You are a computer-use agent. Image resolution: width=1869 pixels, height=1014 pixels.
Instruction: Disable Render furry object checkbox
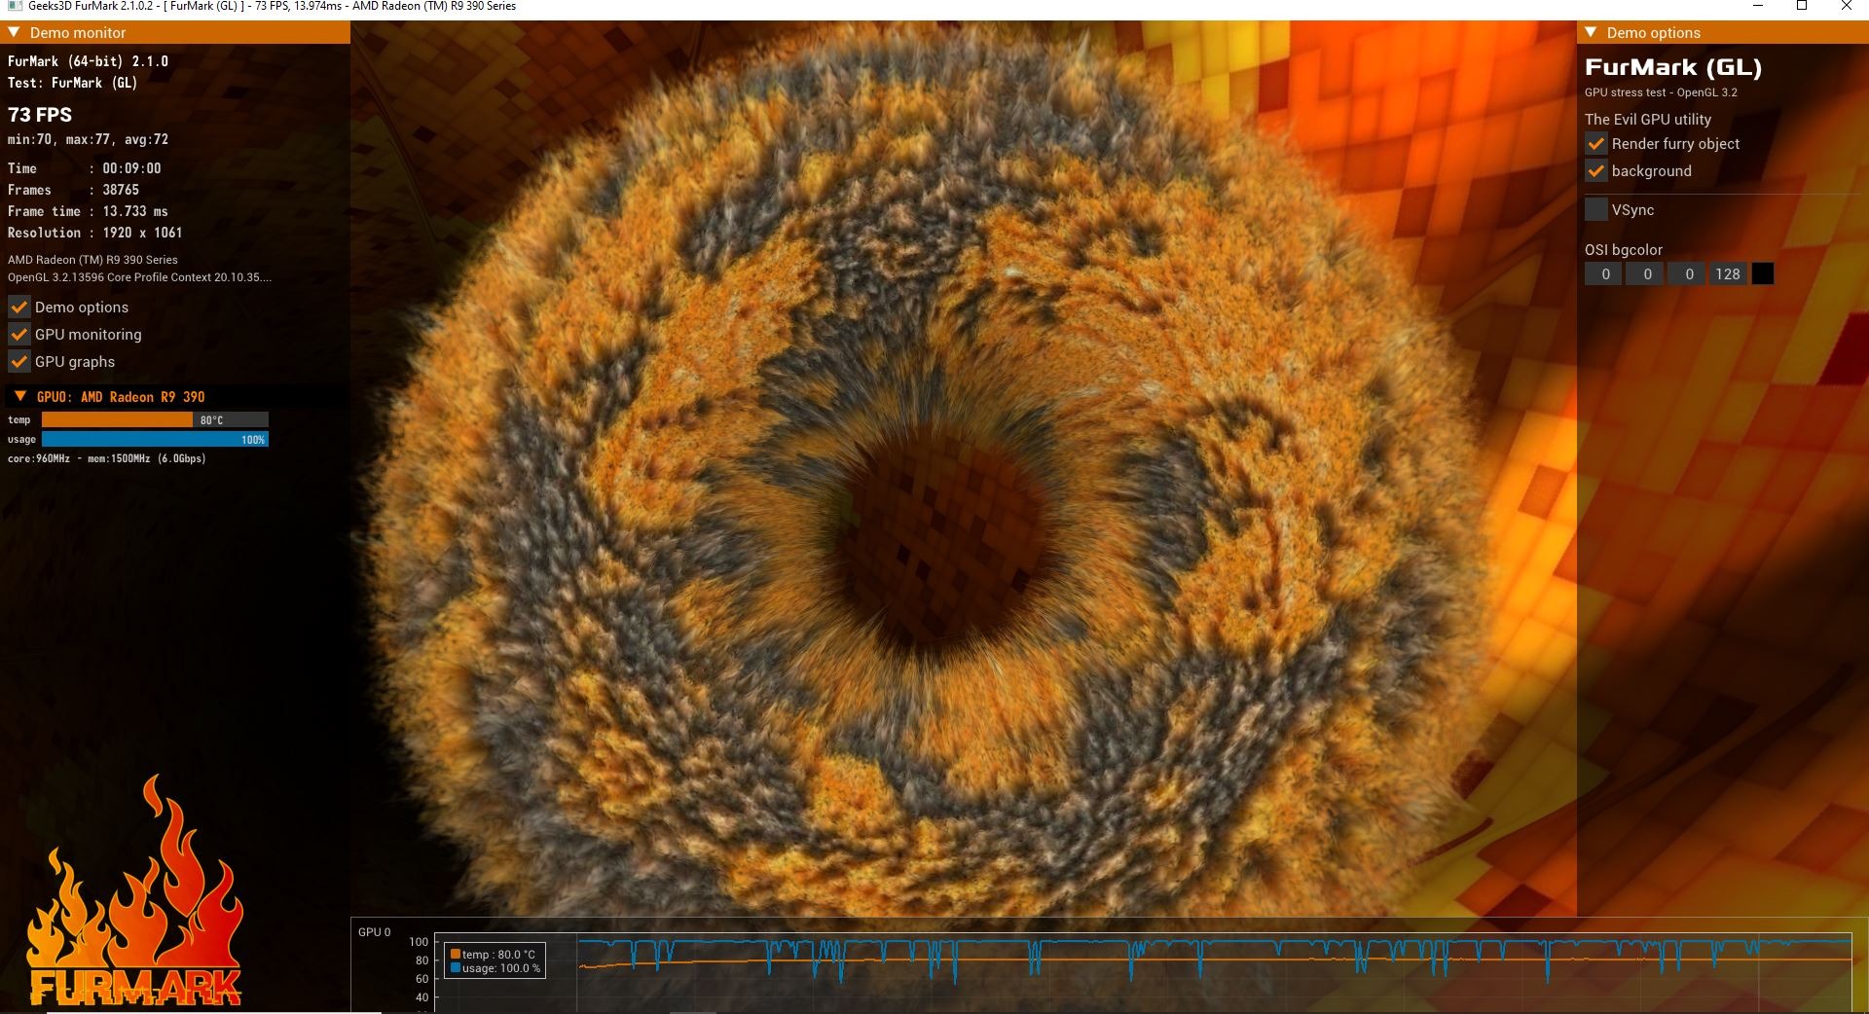(1596, 144)
